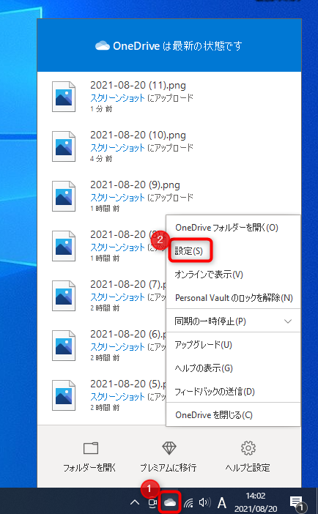Click the フォルダーを開く folder icon
The height and width of the screenshot is (514, 318).
(x=91, y=448)
